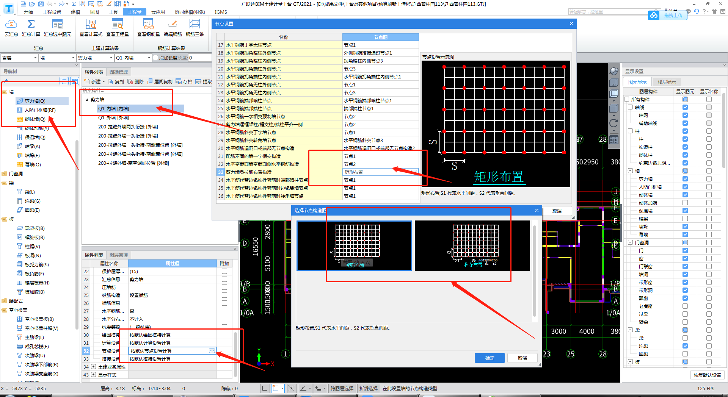The height and width of the screenshot is (397, 728).
Task: Click 删除 in component list toolbar
Action: coord(136,81)
